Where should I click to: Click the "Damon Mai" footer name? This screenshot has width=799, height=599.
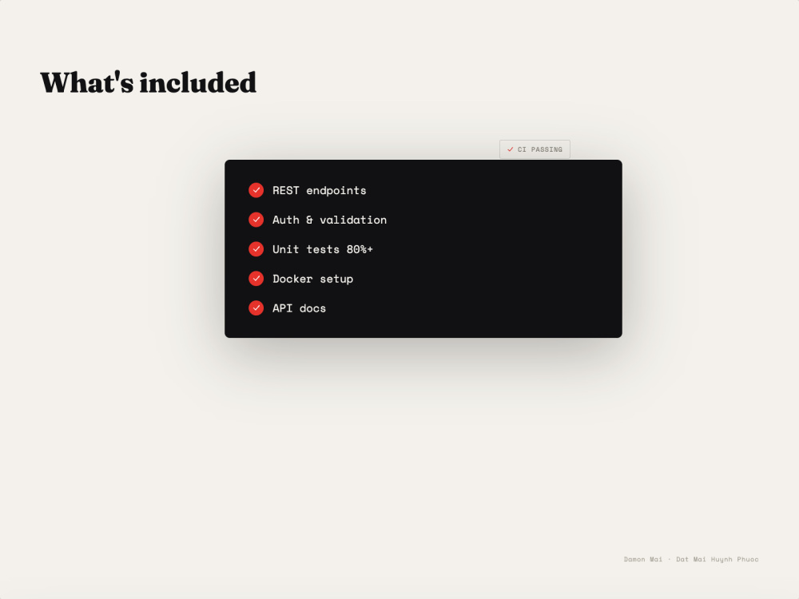(643, 559)
